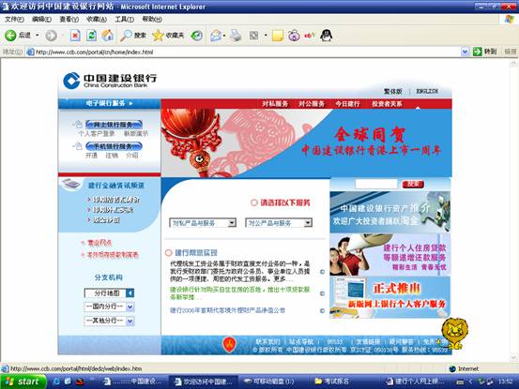
Task: Open Favorites with the star icon
Action: (x=168, y=36)
